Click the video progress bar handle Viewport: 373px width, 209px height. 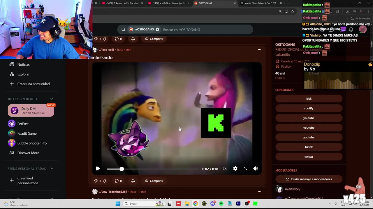click(x=122, y=169)
